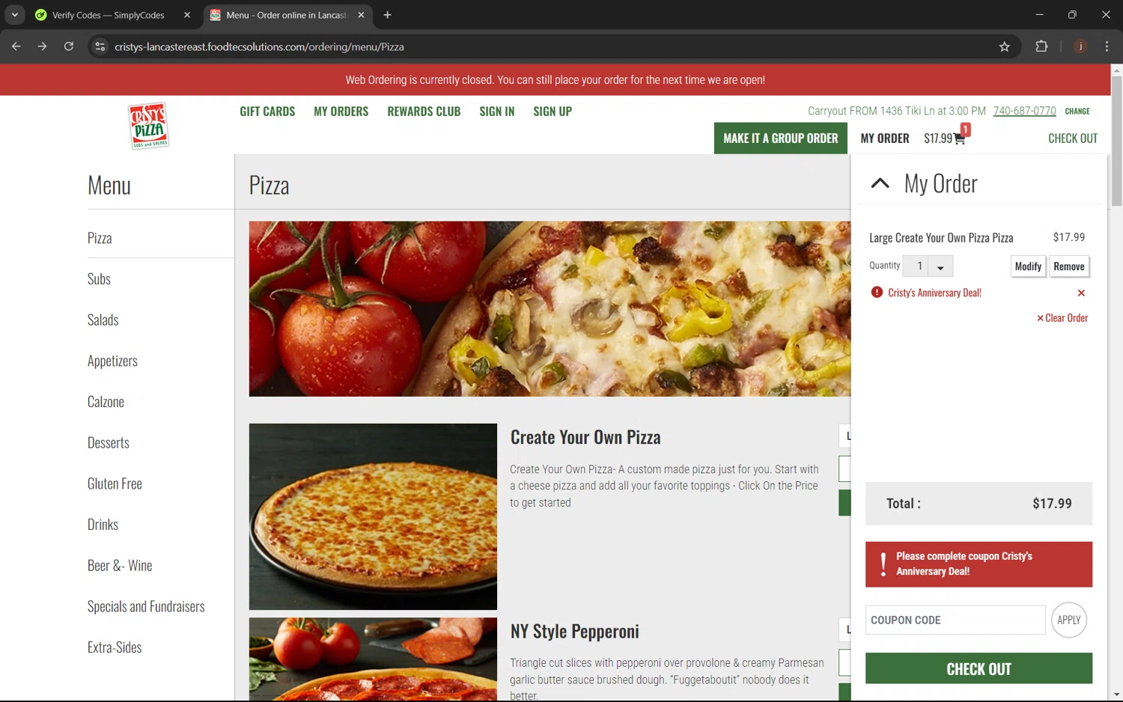The width and height of the screenshot is (1123, 702).
Task: Click MY ORDER header label
Action: [x=885, y=138]
